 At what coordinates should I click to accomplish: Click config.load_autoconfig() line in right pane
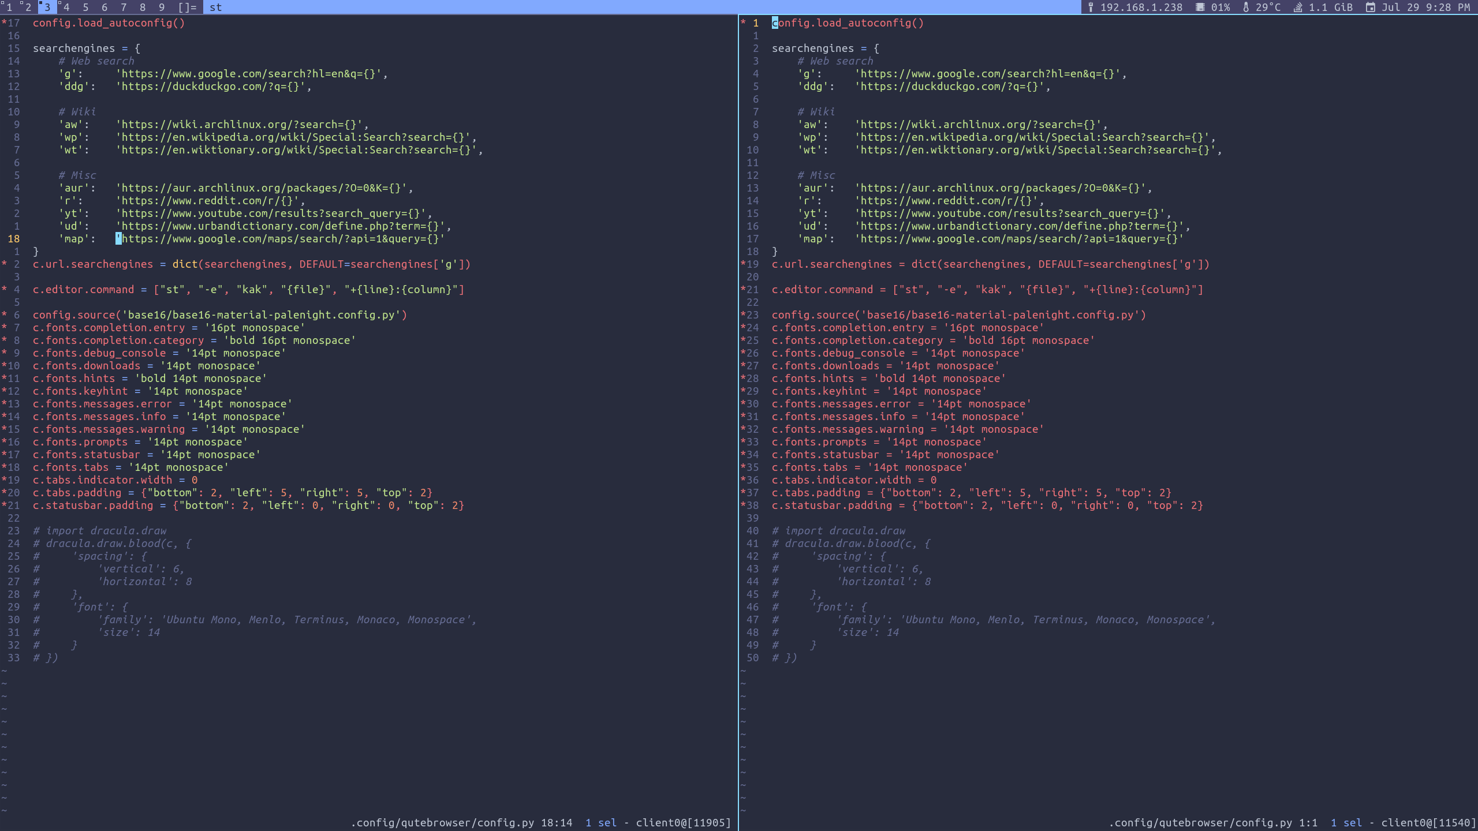coord(848,23)
